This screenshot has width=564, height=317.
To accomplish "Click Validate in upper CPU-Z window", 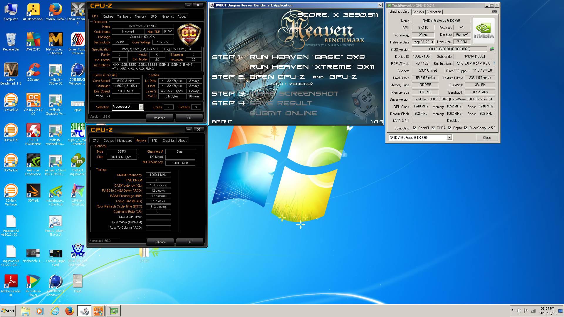I will pyautogui.click(x=160, y=118).
